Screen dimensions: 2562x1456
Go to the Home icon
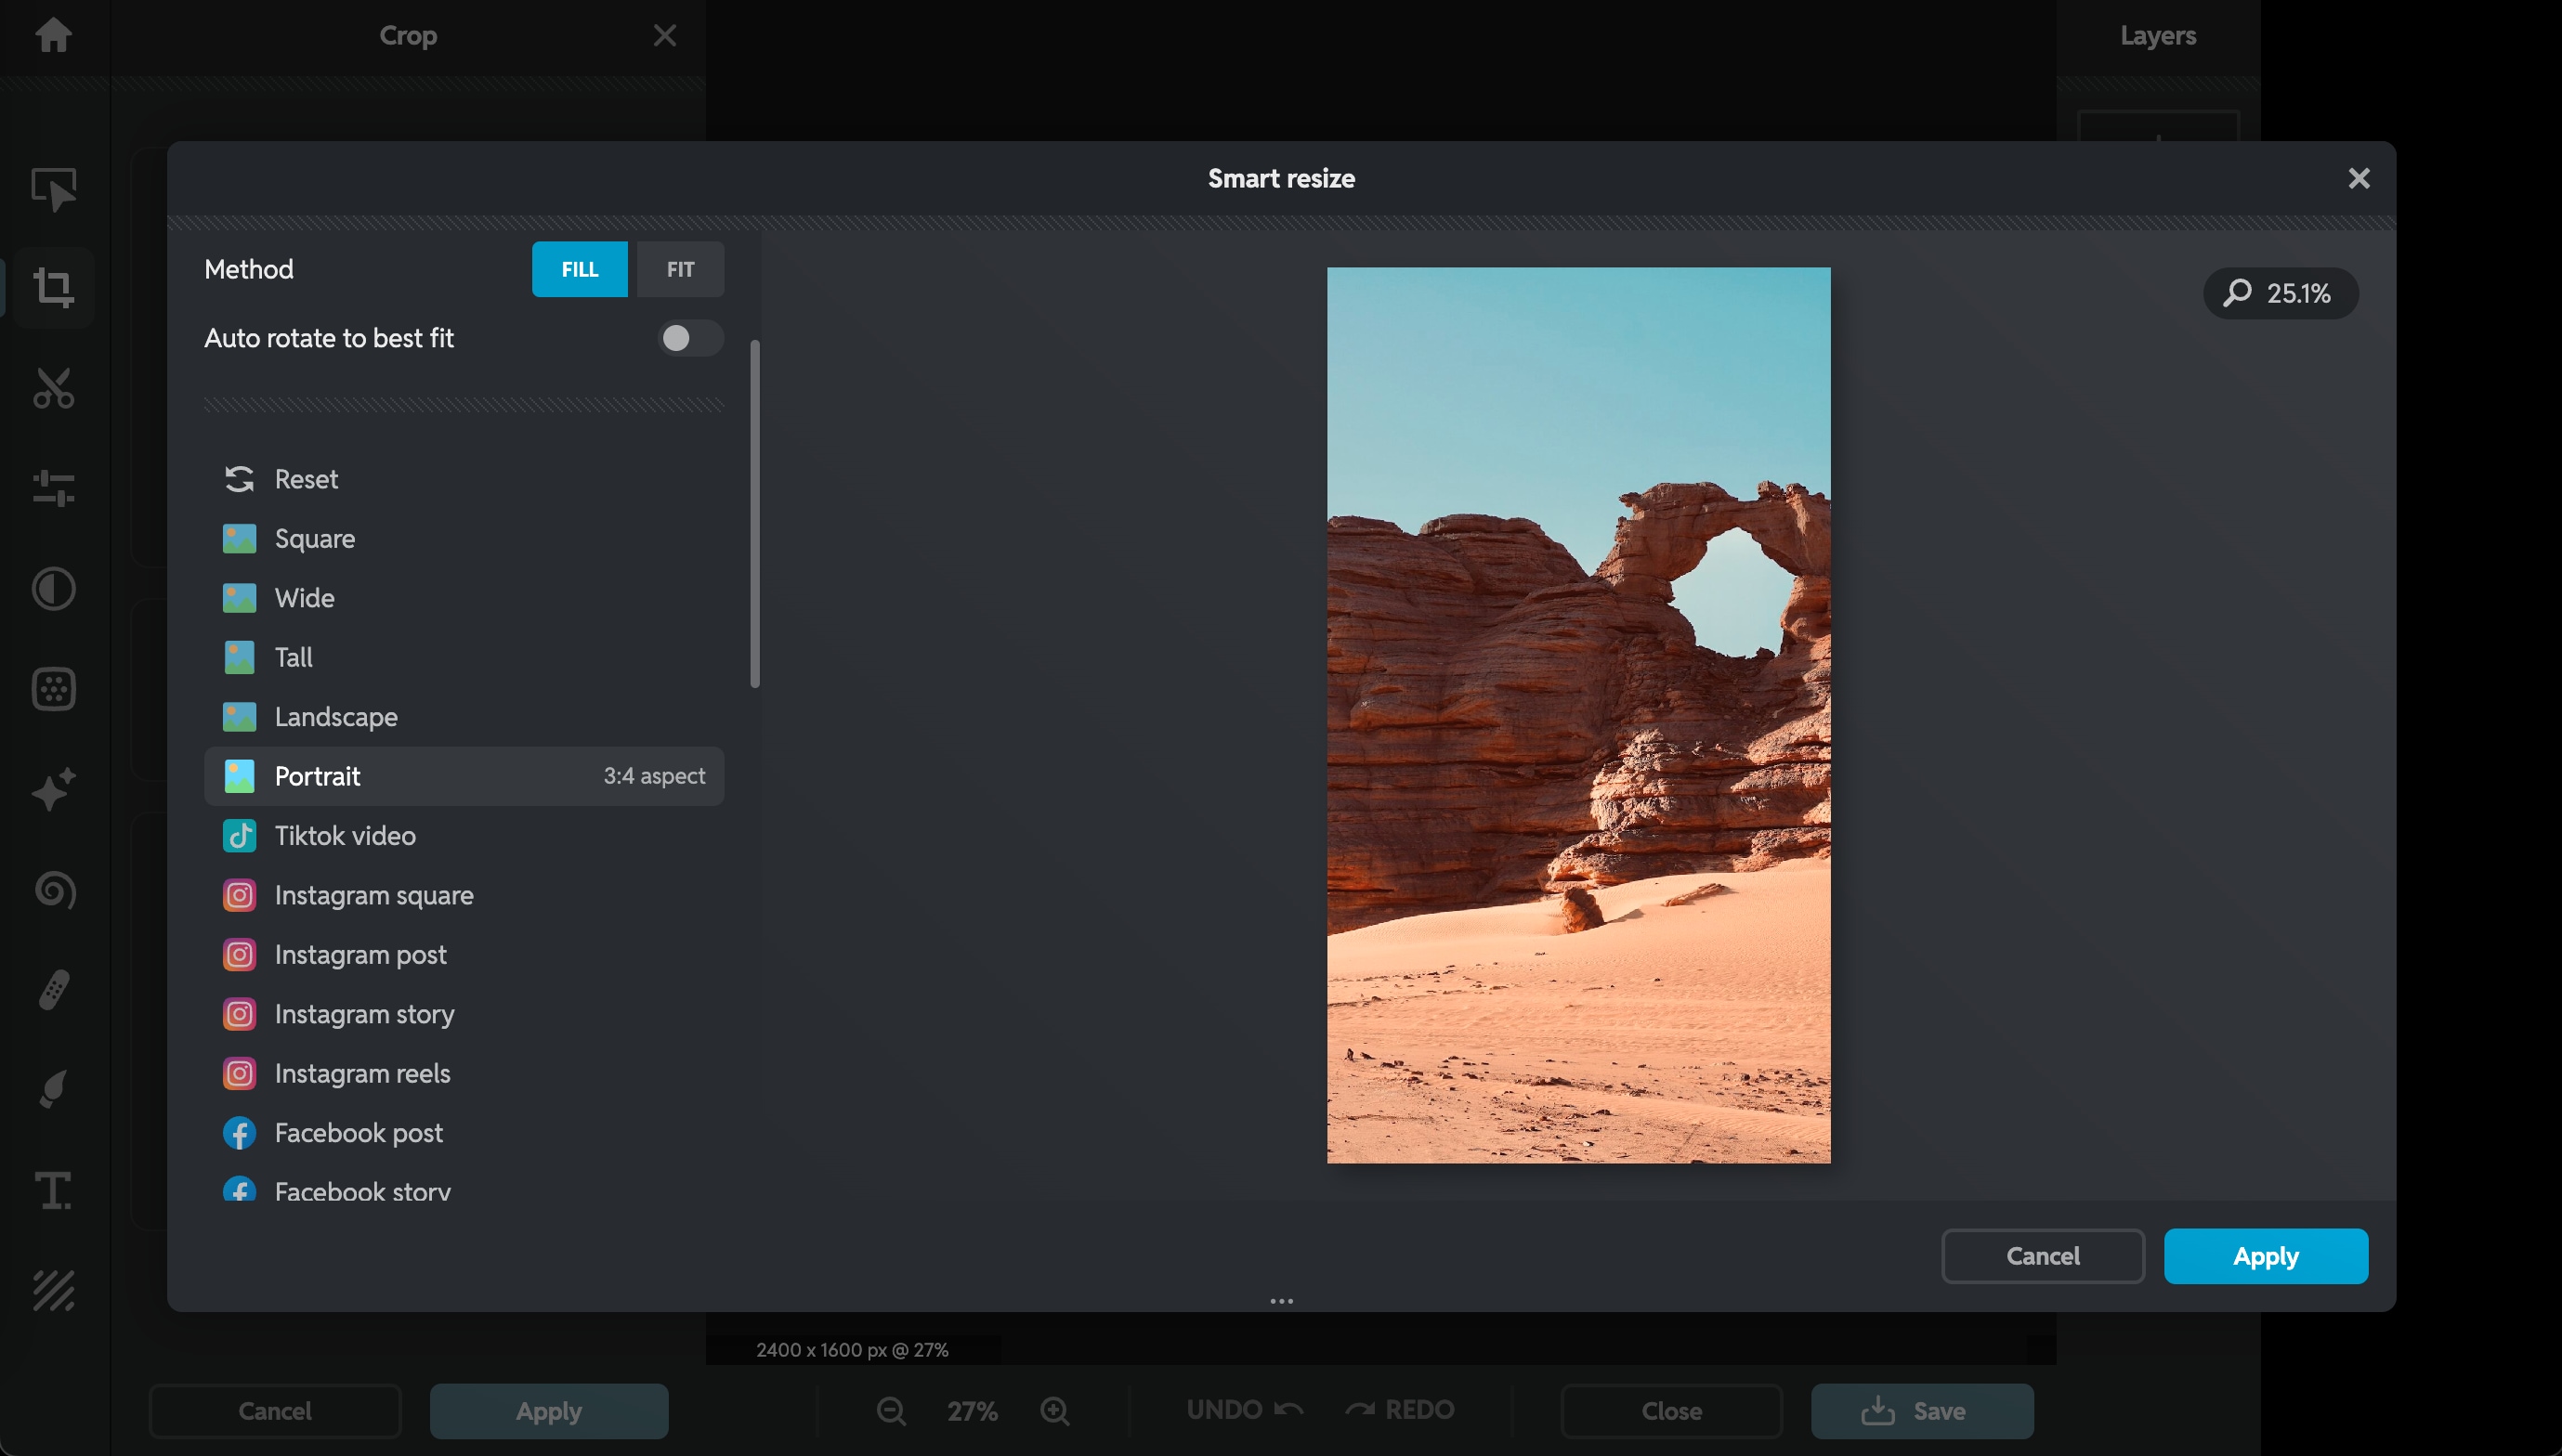point(54,35)
